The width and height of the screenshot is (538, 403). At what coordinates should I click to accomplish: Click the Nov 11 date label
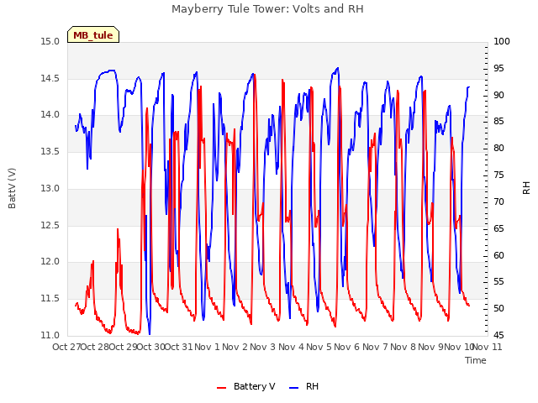488,347
